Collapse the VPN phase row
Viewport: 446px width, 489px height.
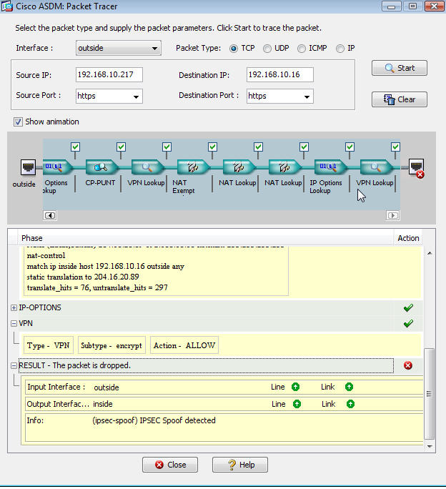(x=14, y=323)
